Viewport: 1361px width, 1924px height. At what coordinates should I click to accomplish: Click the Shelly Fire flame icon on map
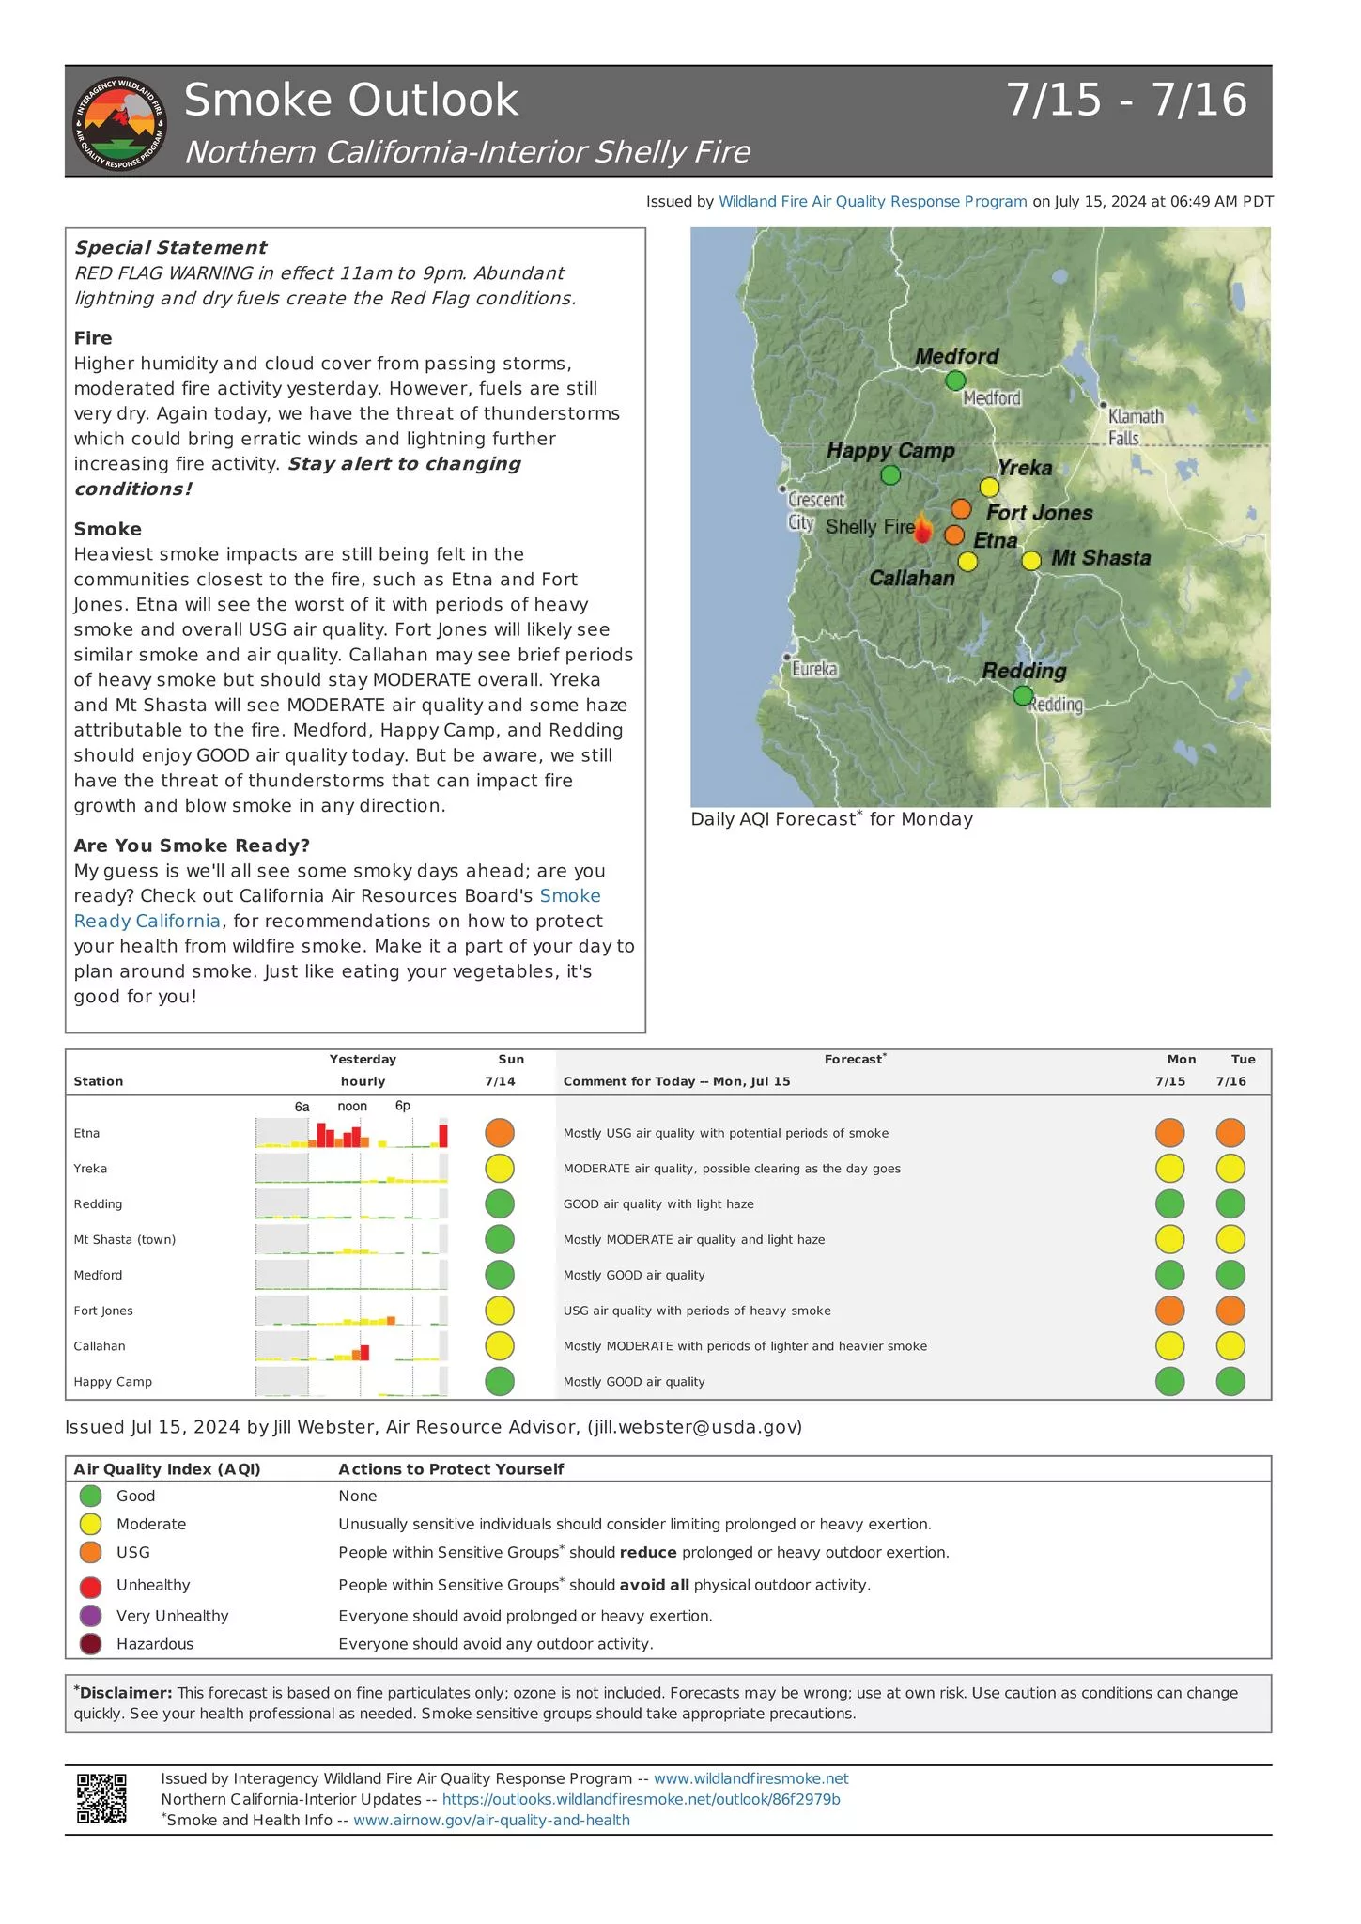pyautogui.click(x=923, y=529)
